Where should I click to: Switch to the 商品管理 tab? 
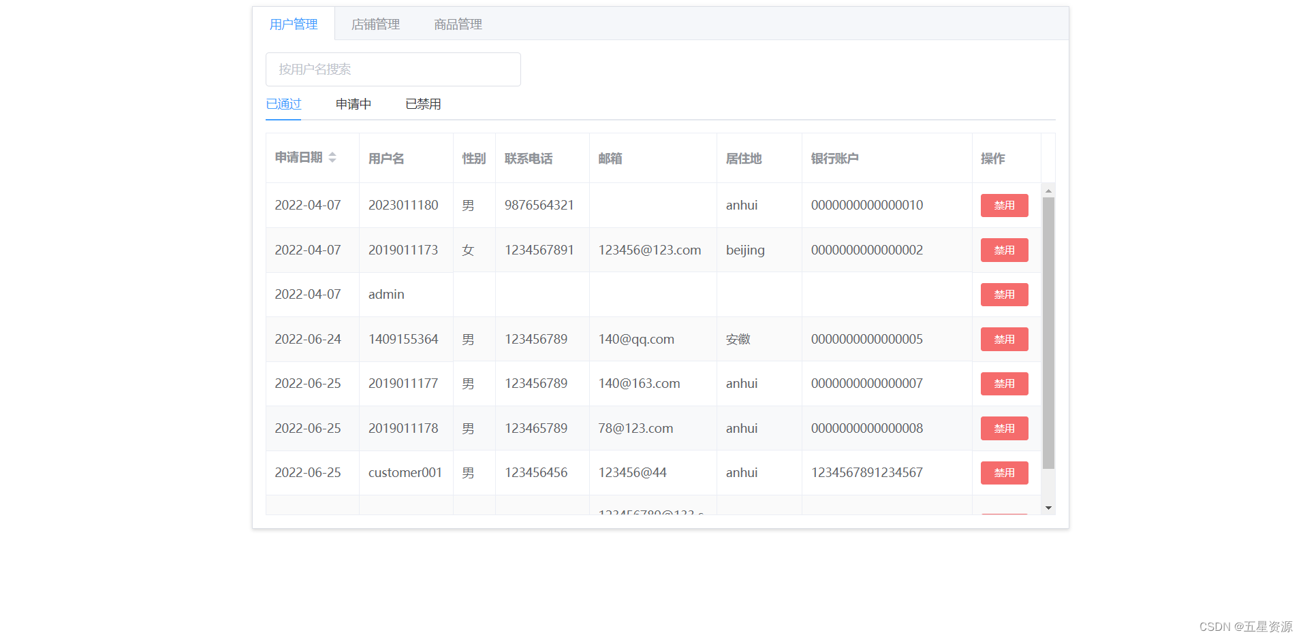click(457, 24)
